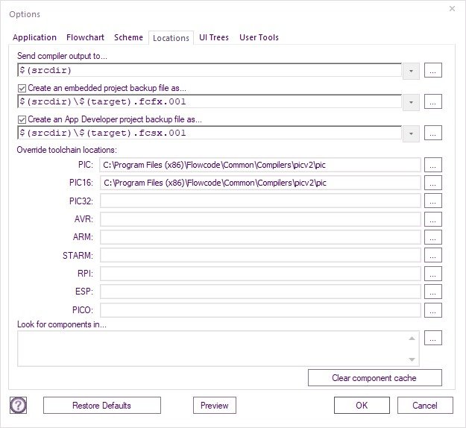Browse for the component search folder

[x=433, y=338]
